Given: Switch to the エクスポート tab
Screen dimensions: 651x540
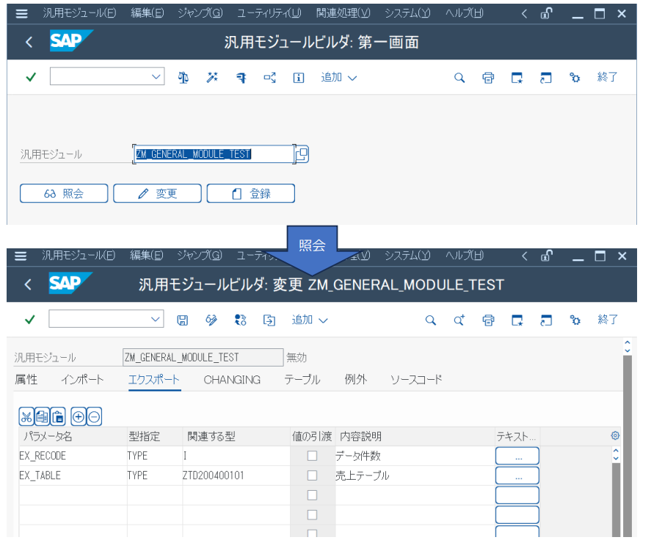Looking at the screenshot, I should (x=154, y=380).
